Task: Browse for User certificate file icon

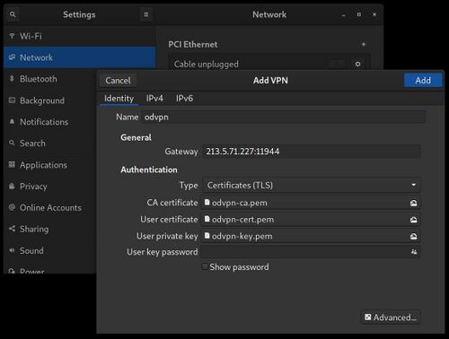Action: pyautogui.click(x=413, y=220)
